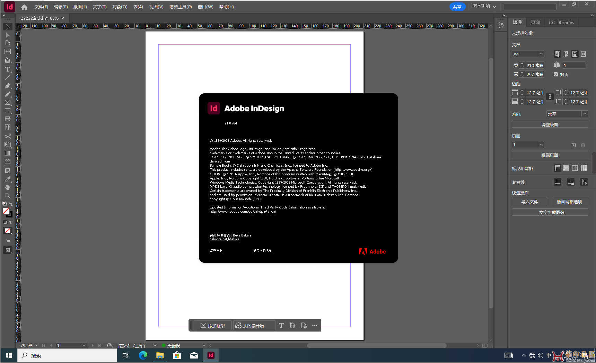Click the 调整版面 button

click(550, 124)
